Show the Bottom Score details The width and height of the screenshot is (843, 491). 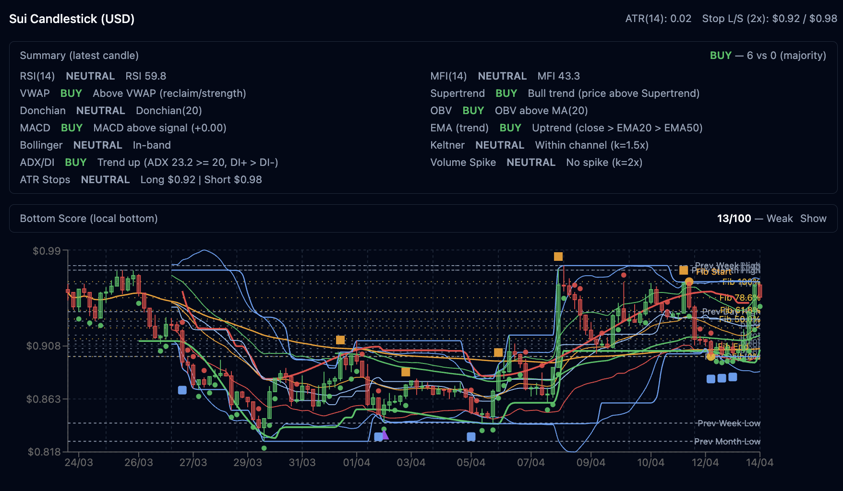click(x=813, y=219)
